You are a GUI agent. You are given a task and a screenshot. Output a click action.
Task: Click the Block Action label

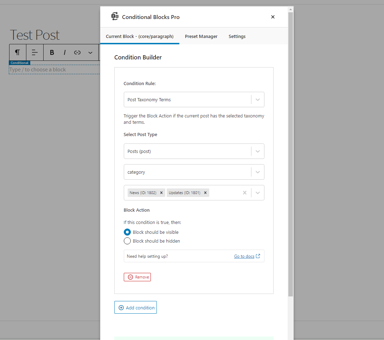136,210
